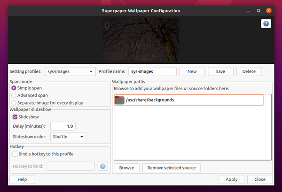Click the Hotkey to bind field
This screenshot has height=192, width=282.
coord(70,166)
